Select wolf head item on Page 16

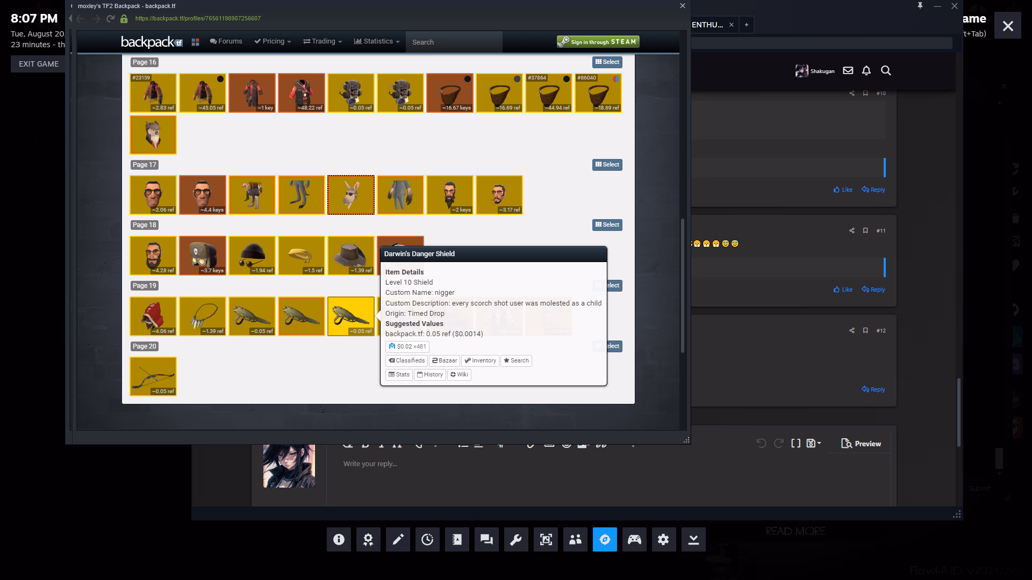pyautogui.click(x=153, y=135)
